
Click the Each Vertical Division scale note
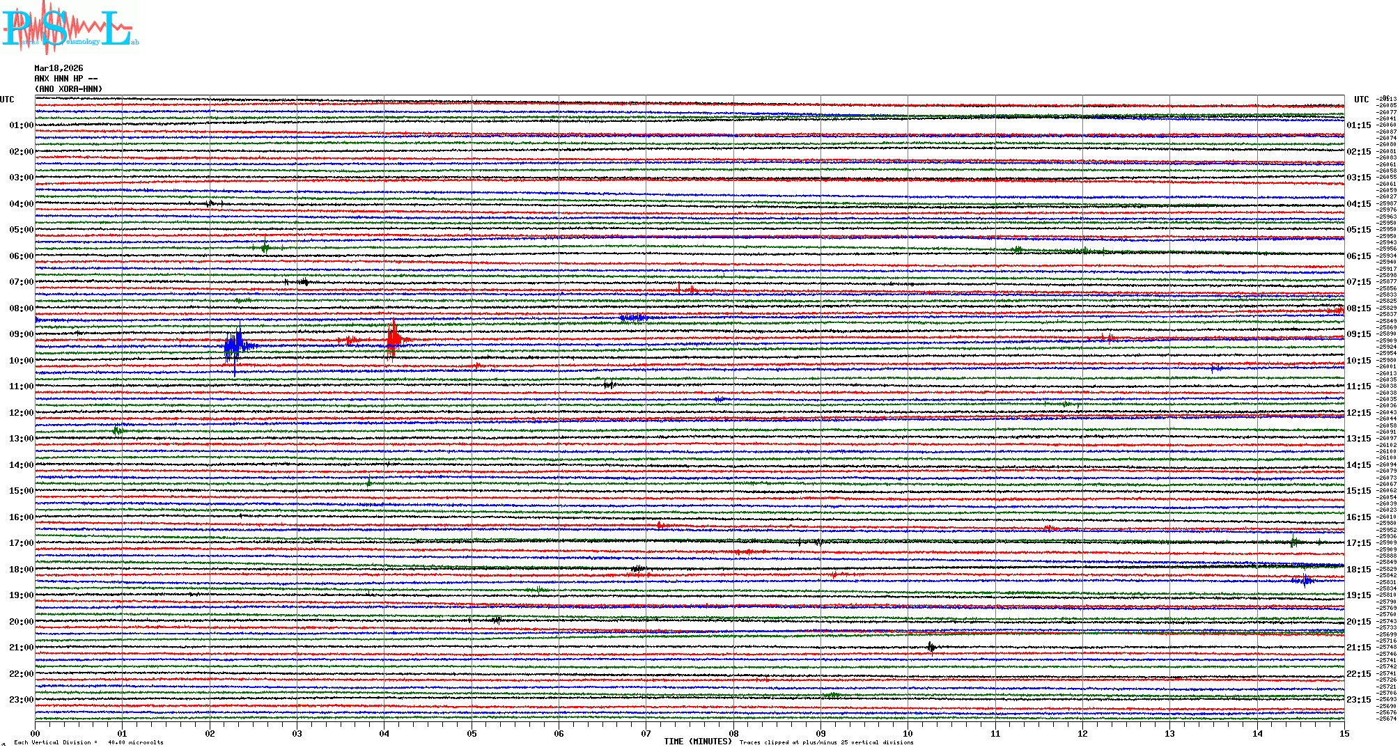pyautogui.click(x=88, y=742)
